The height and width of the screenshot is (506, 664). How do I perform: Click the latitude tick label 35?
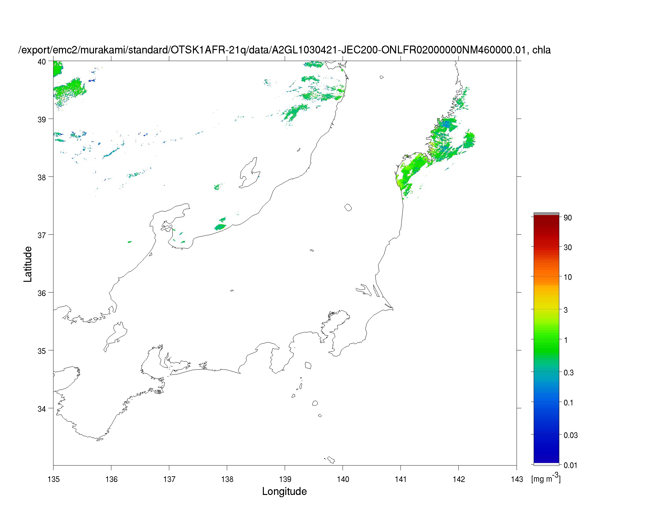click(42, 351)
